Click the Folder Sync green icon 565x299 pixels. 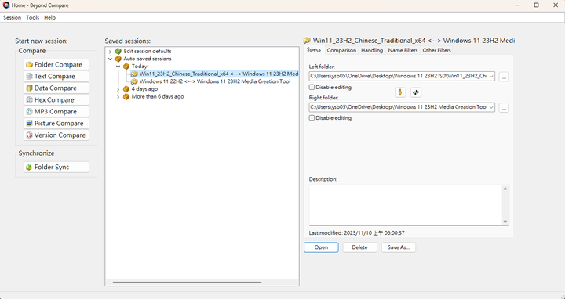[29, 168]
